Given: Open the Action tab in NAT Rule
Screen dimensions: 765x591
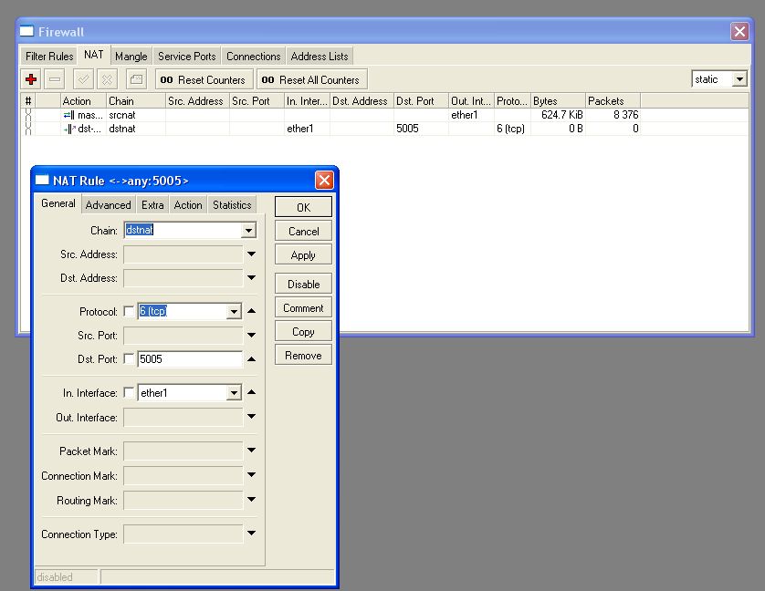Looking at the screenshot, I should tap(188, 205).
